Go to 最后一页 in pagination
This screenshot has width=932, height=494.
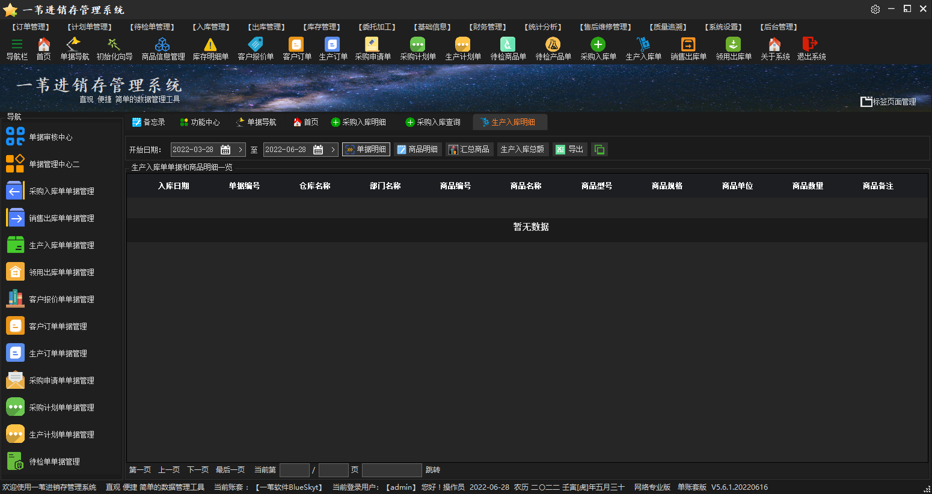click(x=230, y=470)
